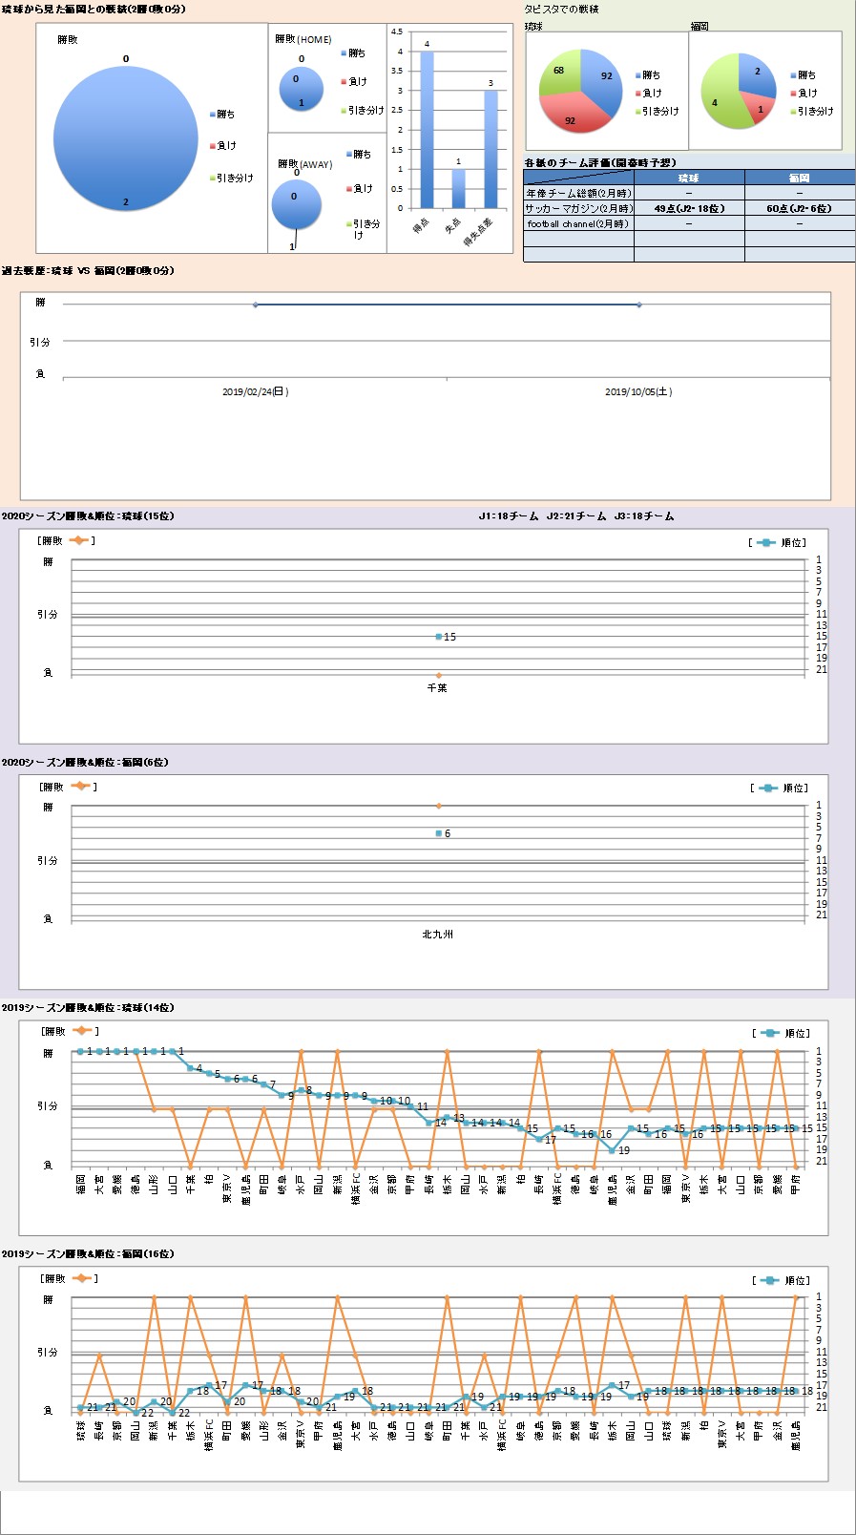Screen dimensions: 856x1535
Task: Click the 勝敗(HOME) chart title
Action: (x=303, y=39)
